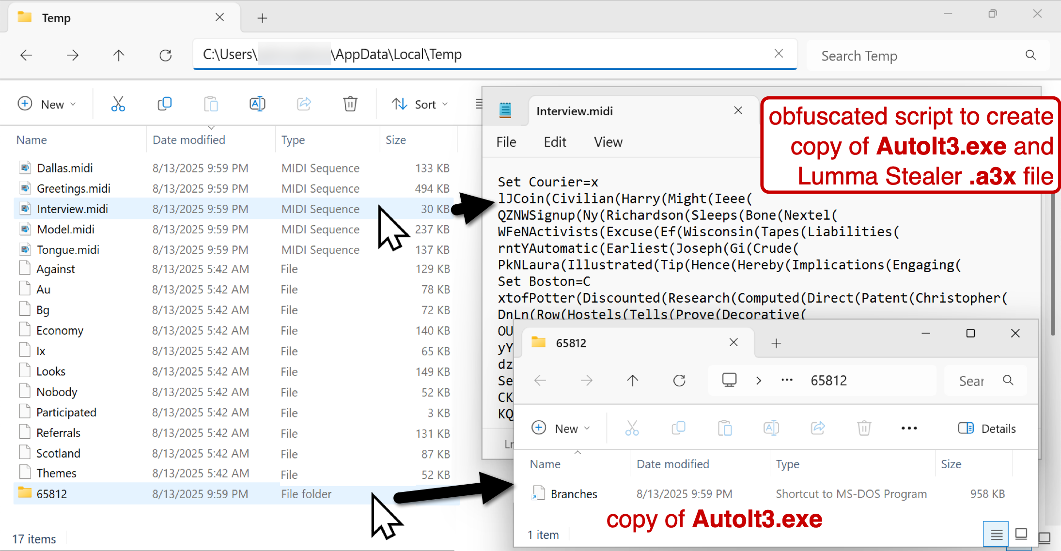Click the three-dots See more icon in 65812 window
The image size is (1061, 551).
[x=909, y=429]
